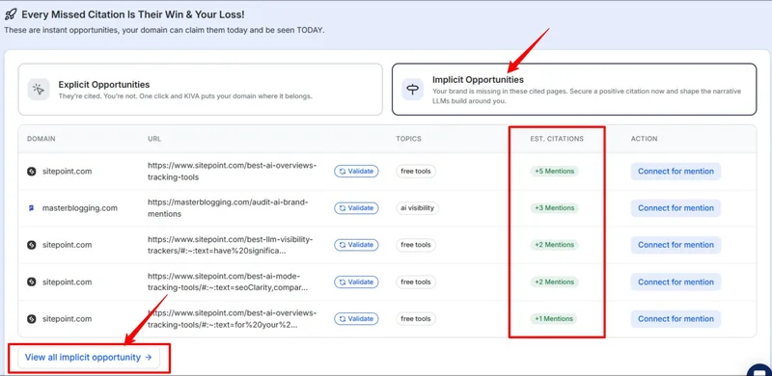The height and width of the screenshot is (376, 772).
Task: Open the masterblogging.com audit-ai-brand-mentions URL
Action: (x=228, y=208)
